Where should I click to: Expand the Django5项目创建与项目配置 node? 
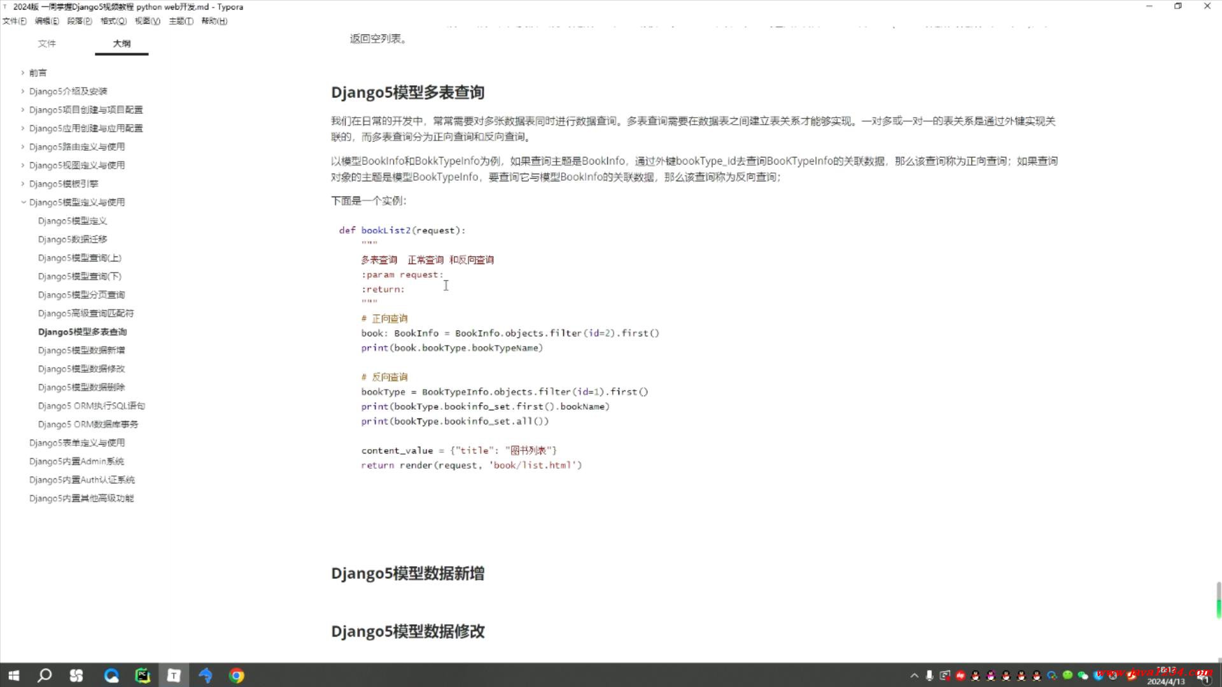click(x=23, y=109)
